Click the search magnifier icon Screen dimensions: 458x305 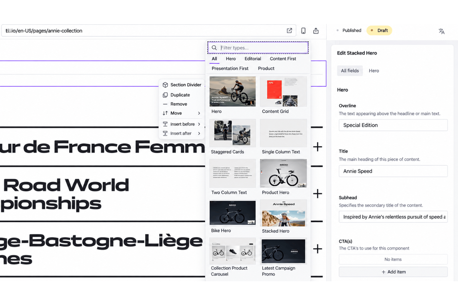pyautogui.click(x=214, y=48)
